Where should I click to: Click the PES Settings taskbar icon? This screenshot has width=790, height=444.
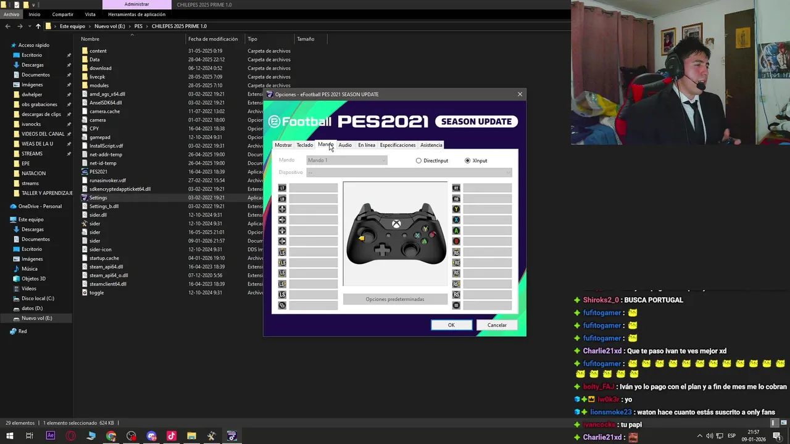[x=231, y=436]
